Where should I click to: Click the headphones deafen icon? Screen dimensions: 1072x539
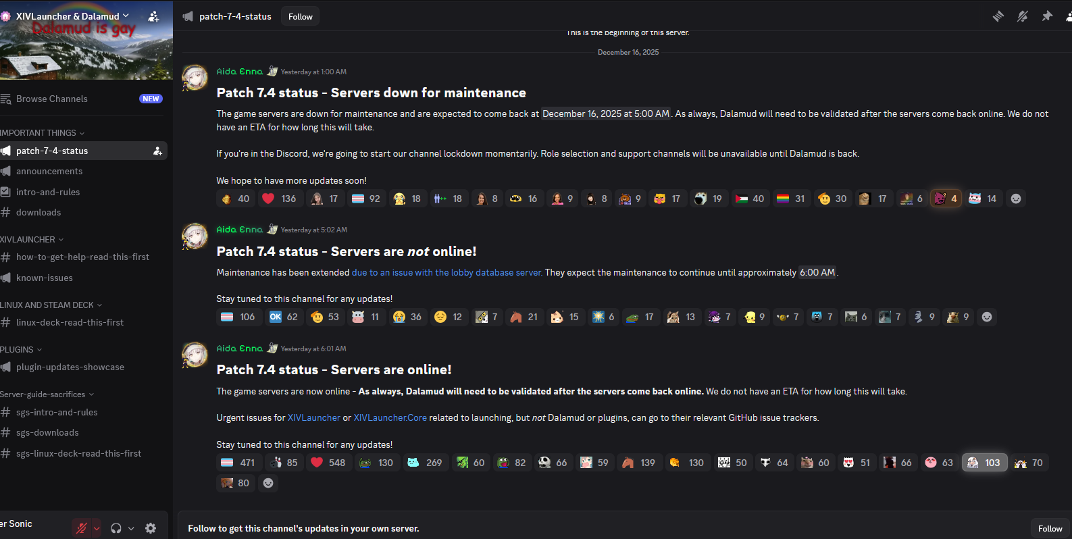pyautogui.click(x=116, y=528)
